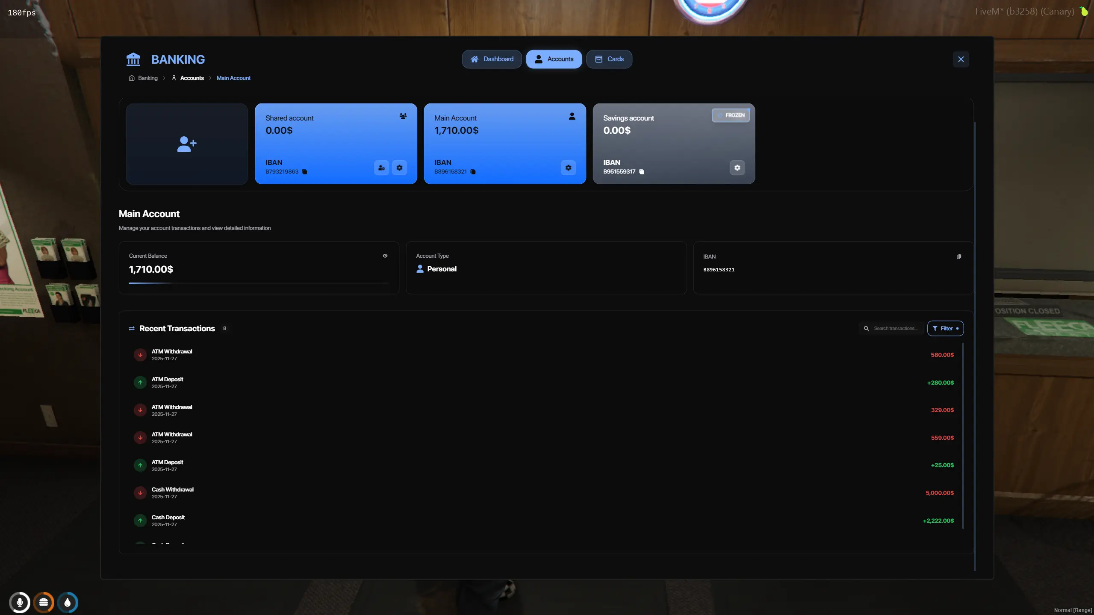Viewport: 1094px width, 615px height.
Task: Click the copy icon in the IBAN panel
Action: coord(958,257)
